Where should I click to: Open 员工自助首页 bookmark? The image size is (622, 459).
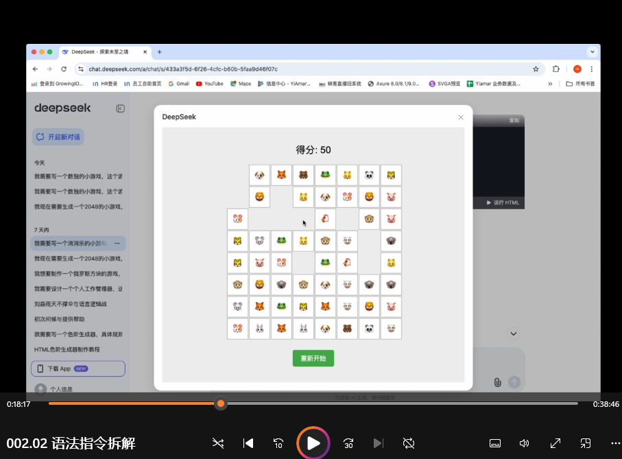(143, 84)
